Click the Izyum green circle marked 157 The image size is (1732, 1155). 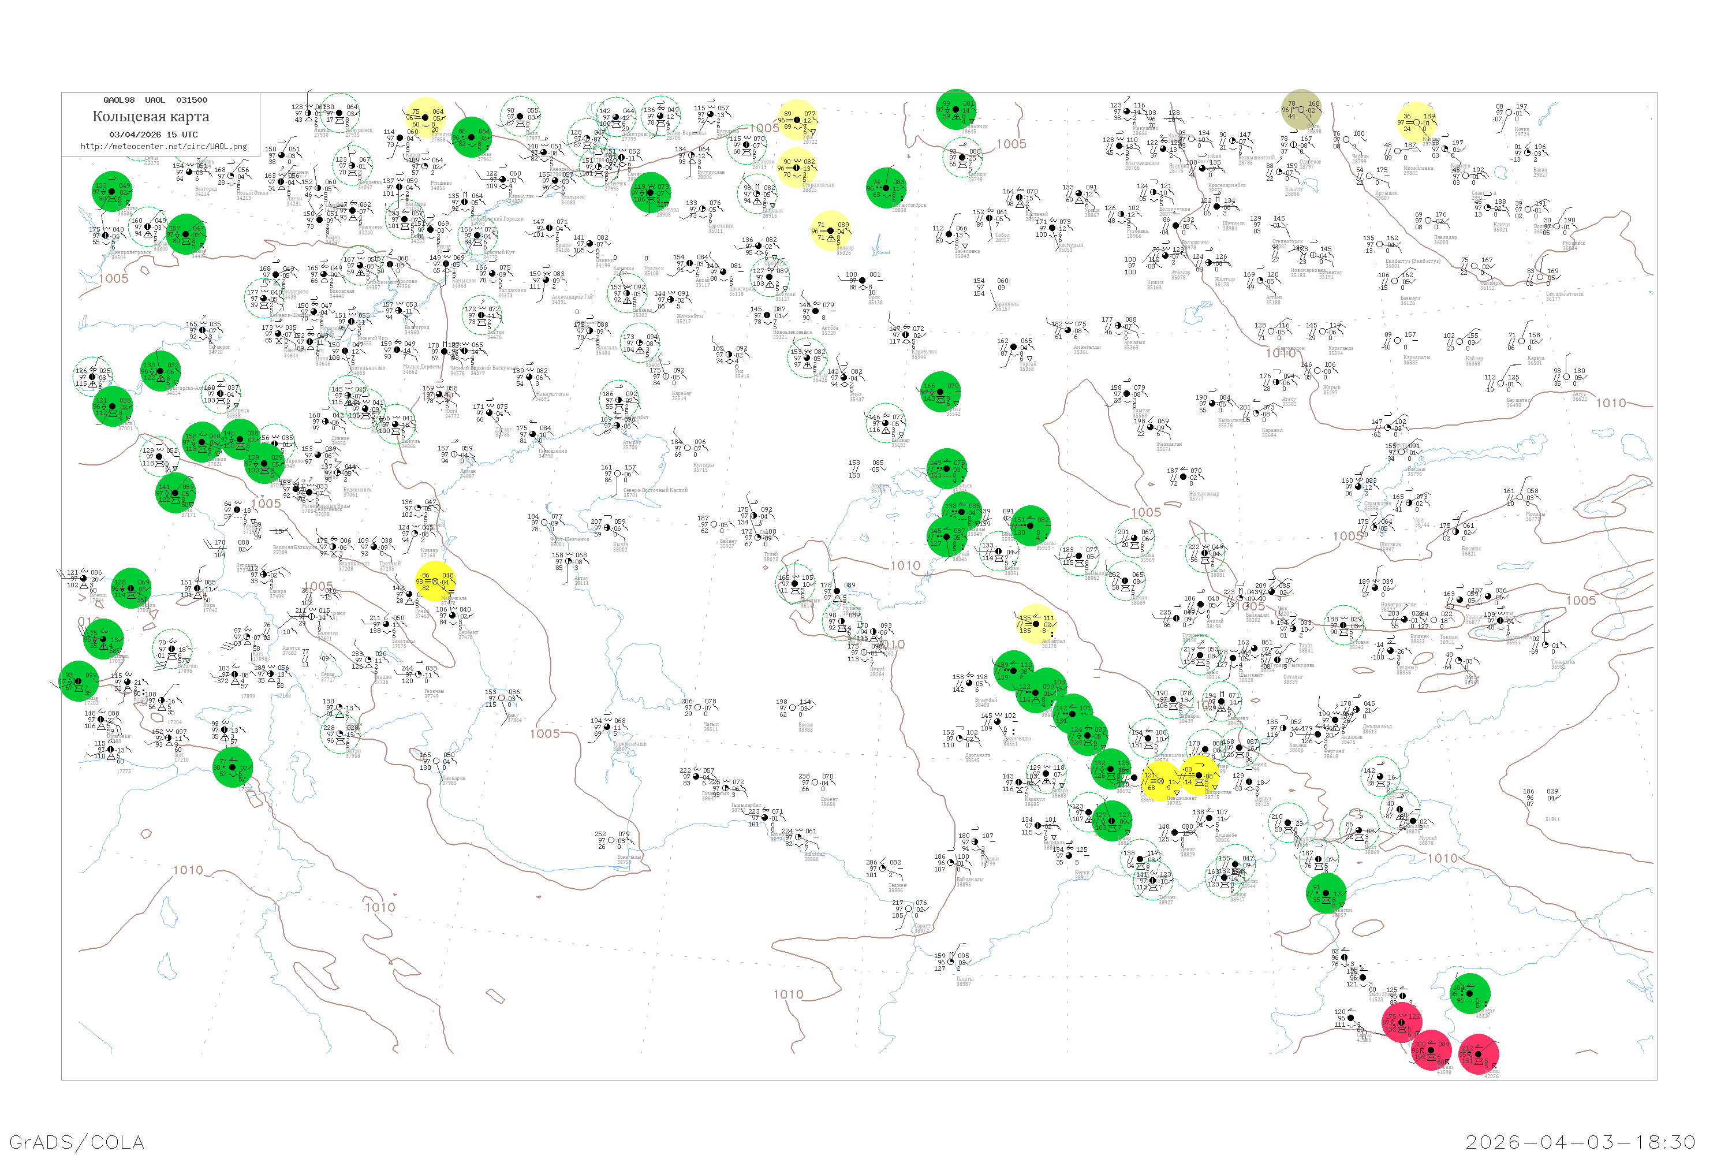[x=185, y=234]
